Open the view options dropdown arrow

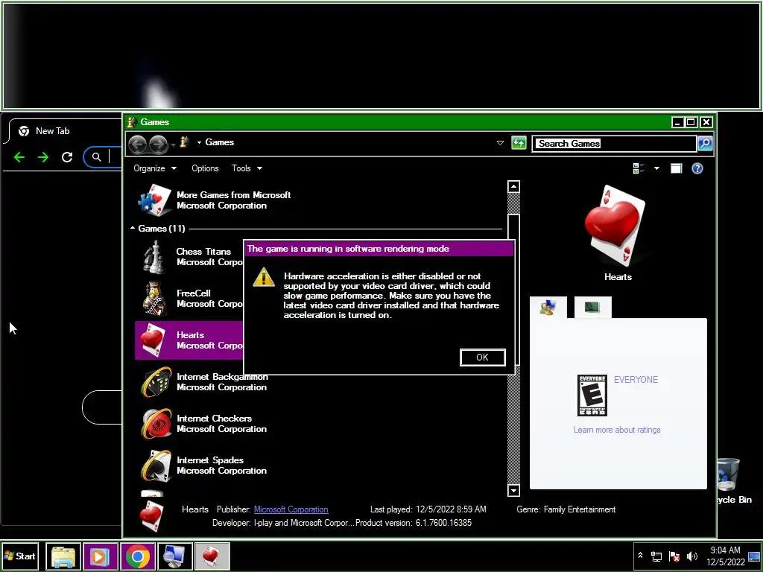656,168
